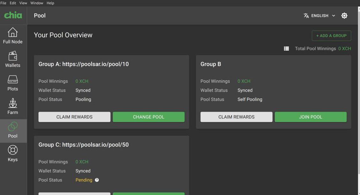Viewport: 360px width, 195px height.
Task: Click Group B Self Pooling status
Action: tap(250, 100)
